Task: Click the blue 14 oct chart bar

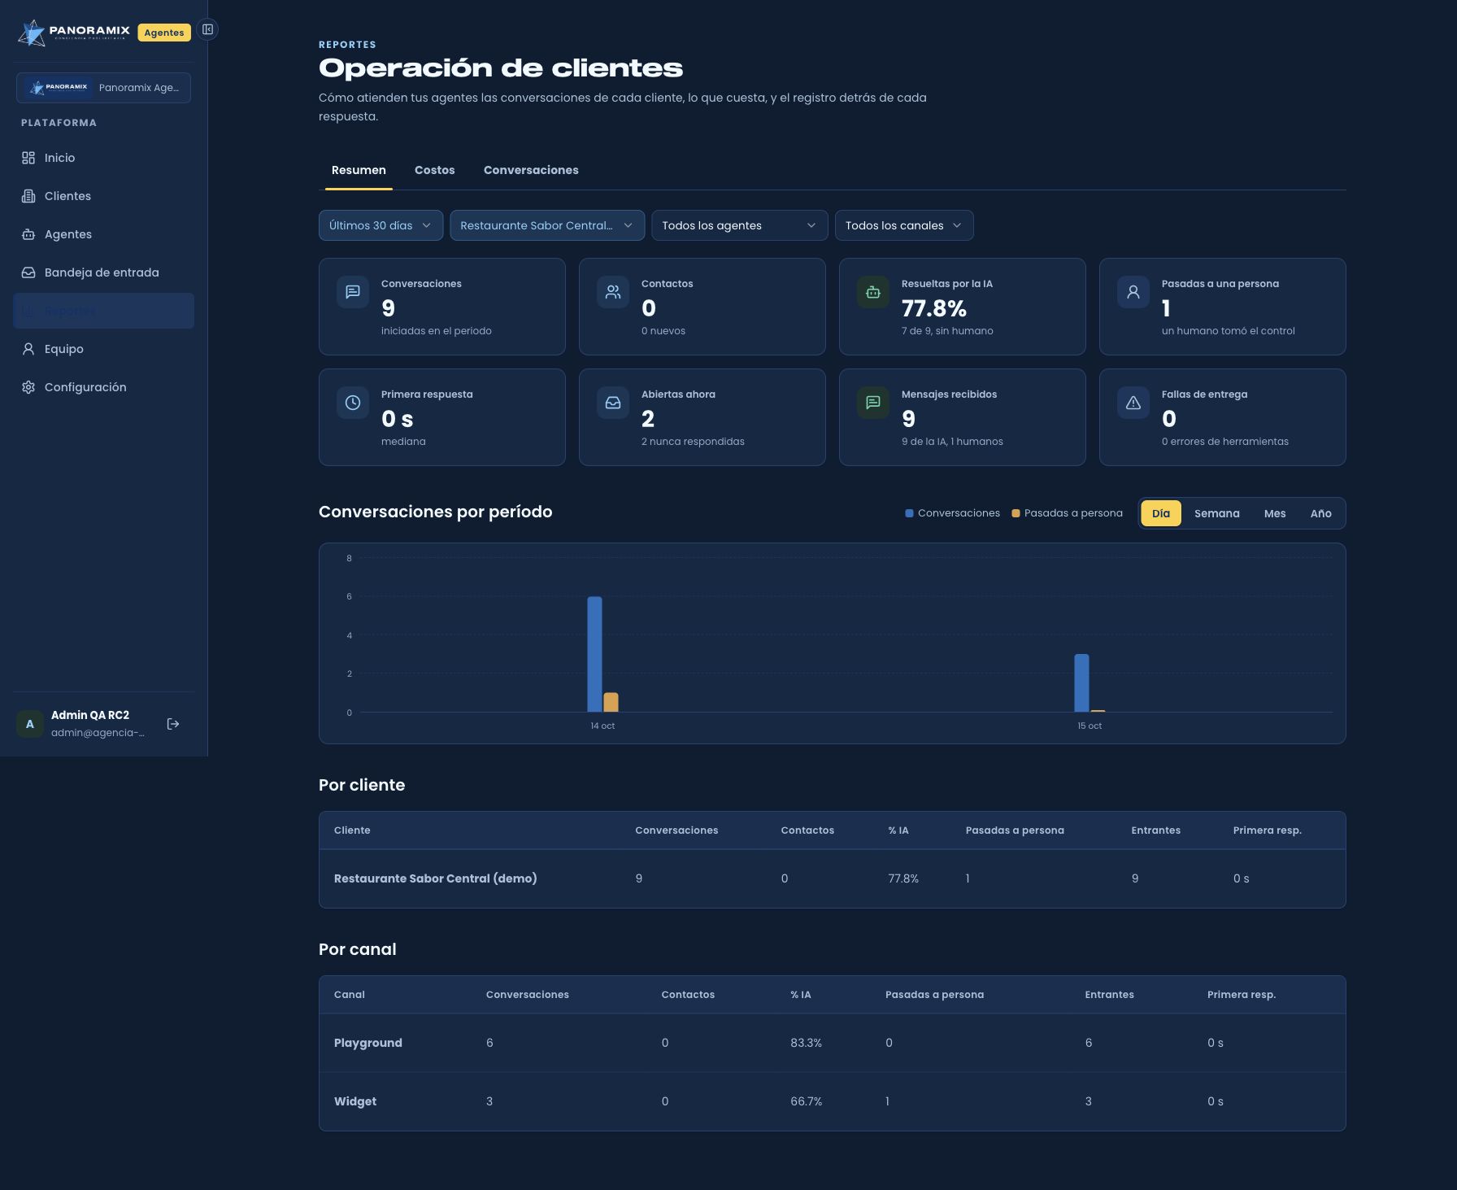Action: [x=594, y=654]
